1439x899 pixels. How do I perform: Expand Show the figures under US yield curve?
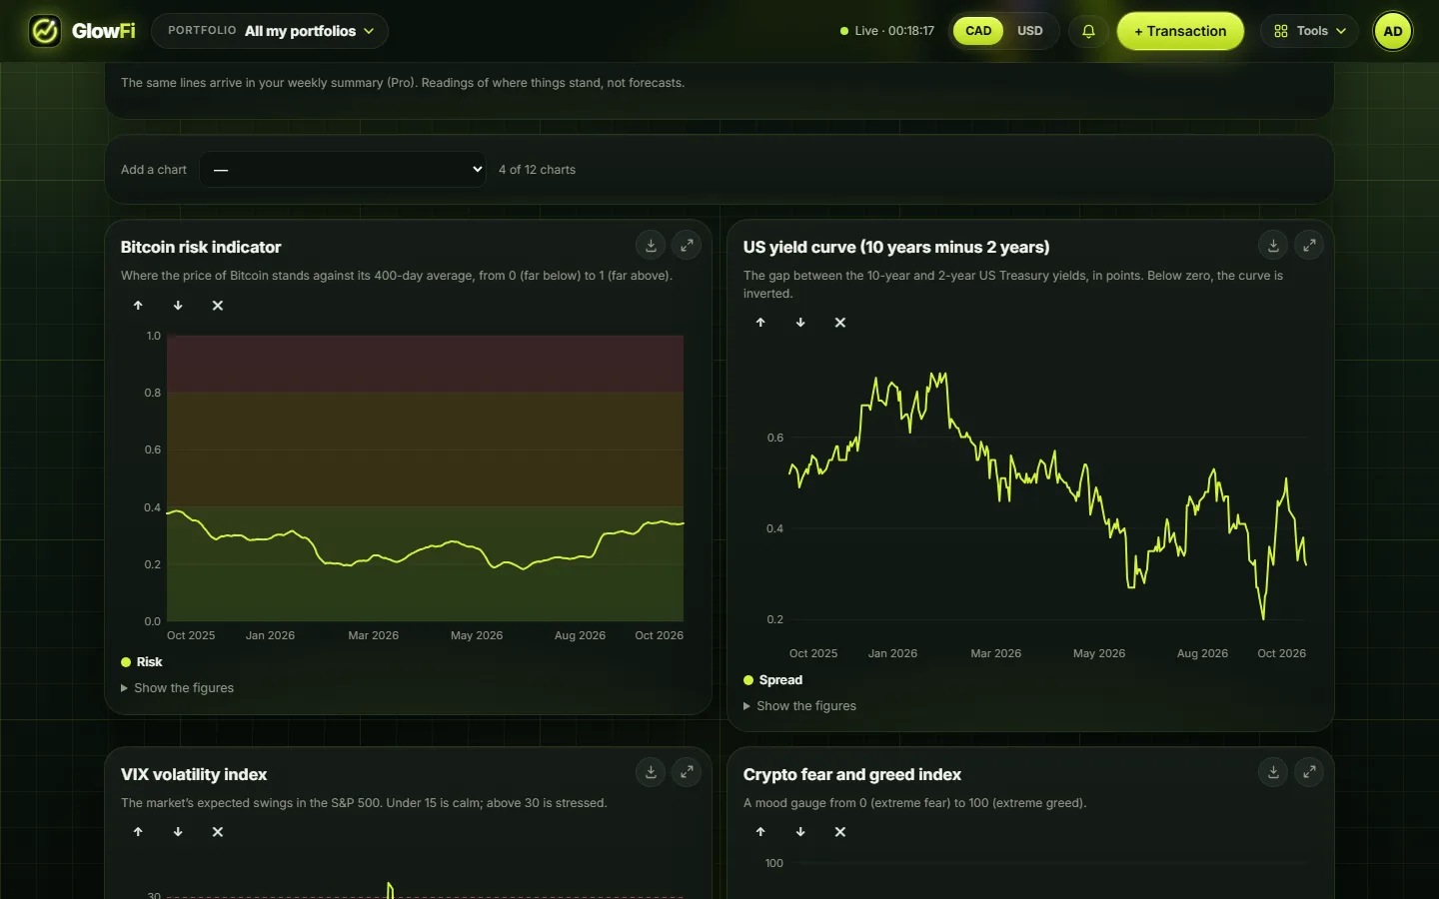coord(800,706)
